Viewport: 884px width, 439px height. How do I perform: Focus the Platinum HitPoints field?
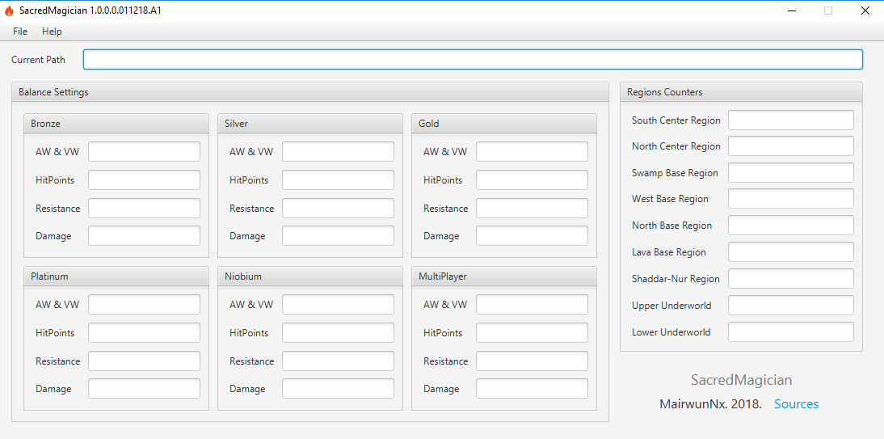(145, 333)
